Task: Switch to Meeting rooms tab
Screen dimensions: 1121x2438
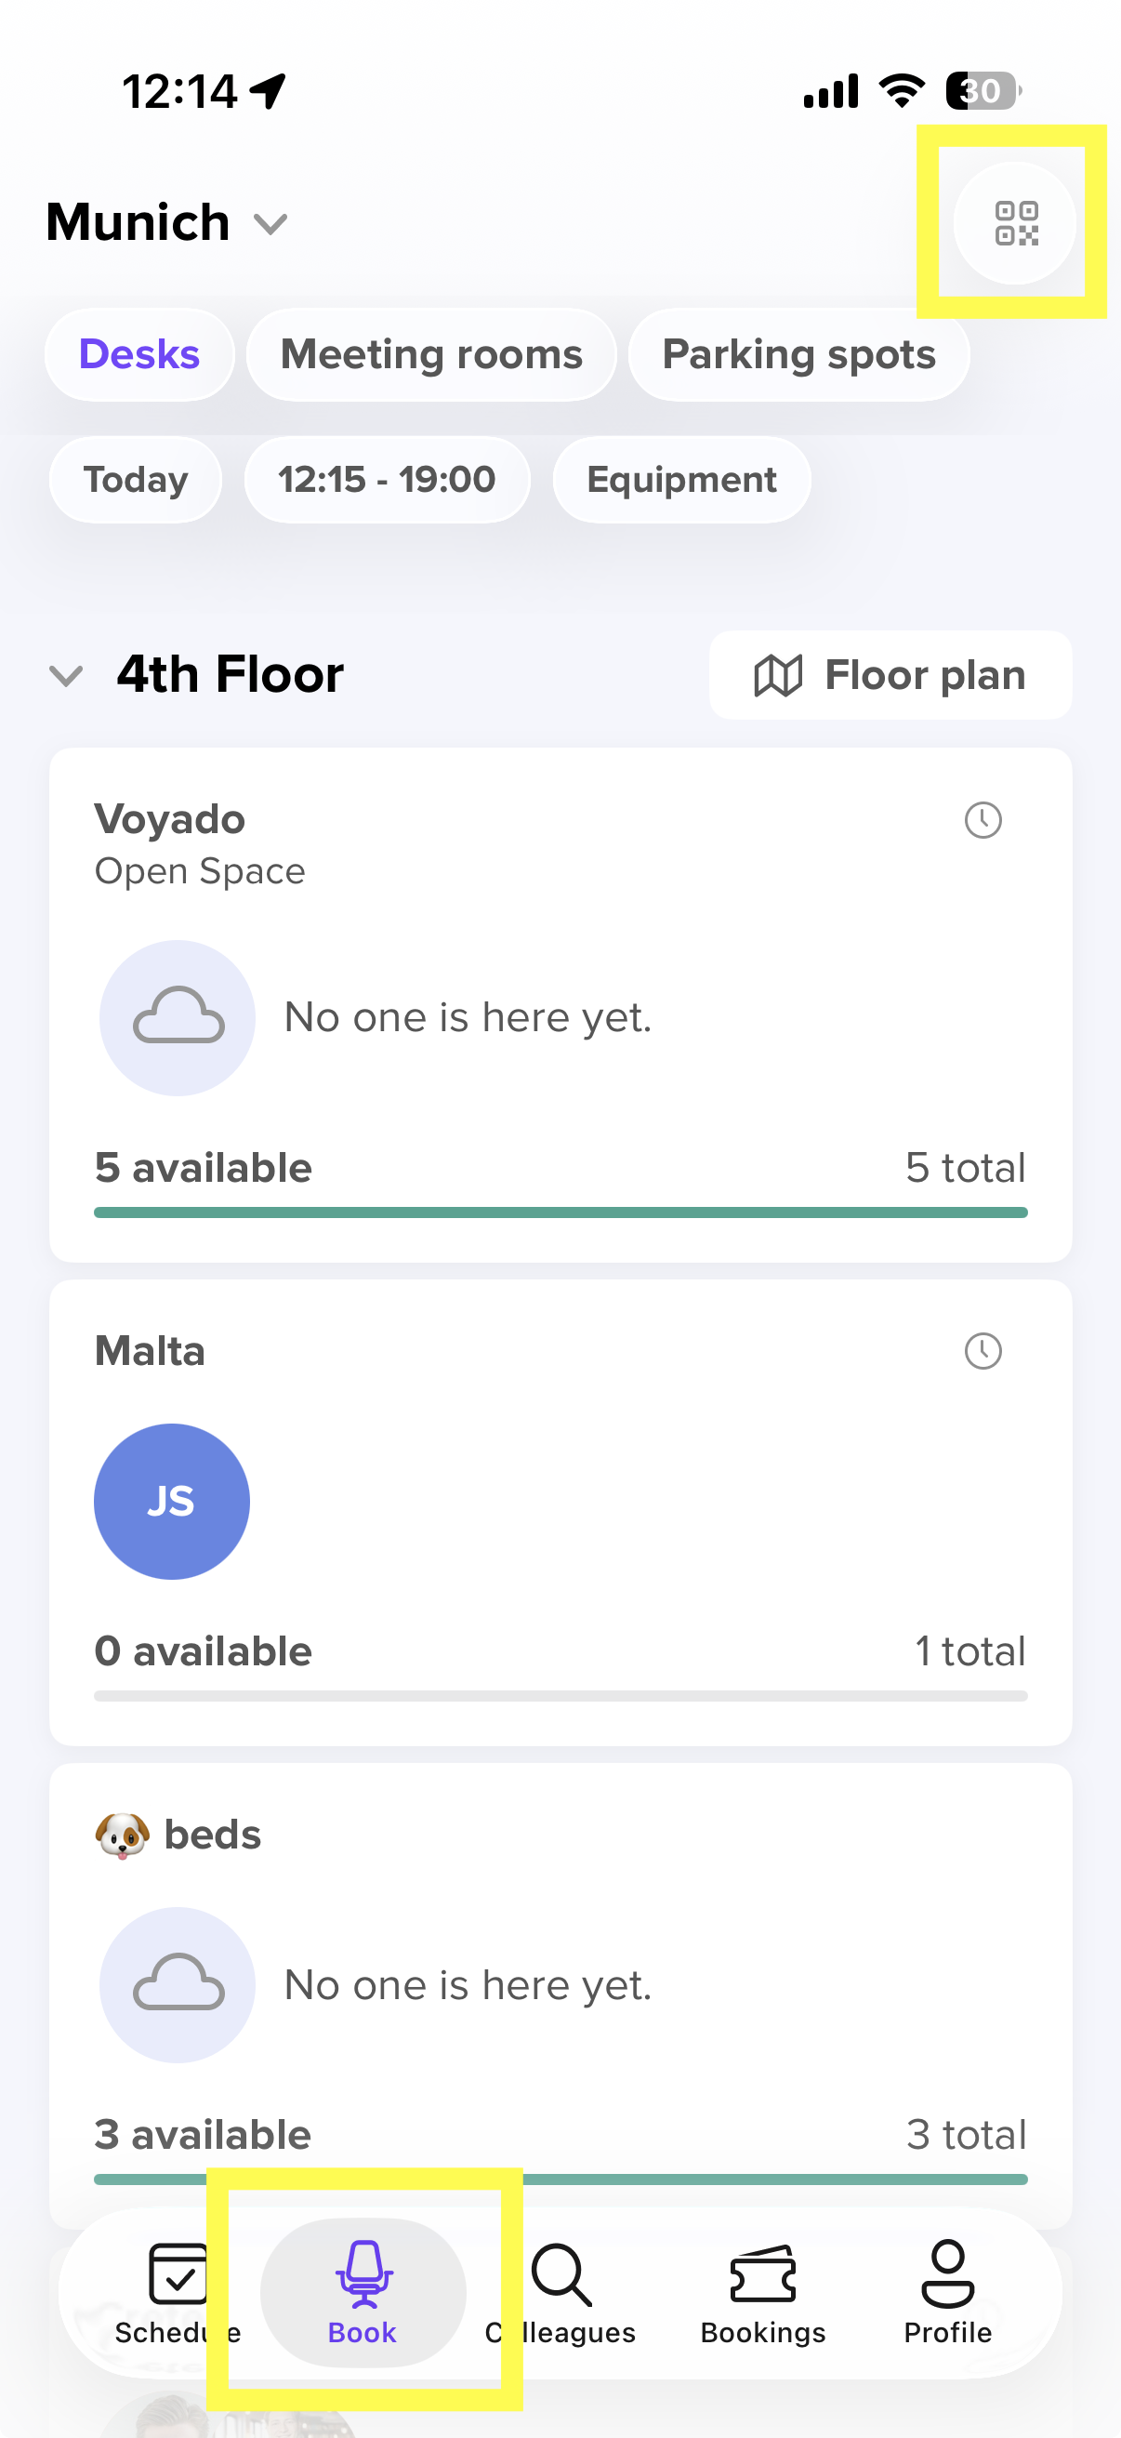Action: click(x=431, y=355)
